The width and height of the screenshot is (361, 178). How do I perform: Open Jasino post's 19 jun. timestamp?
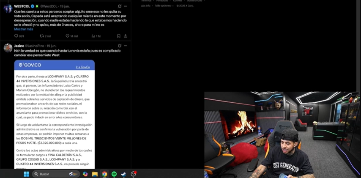[x=52, y=46]
